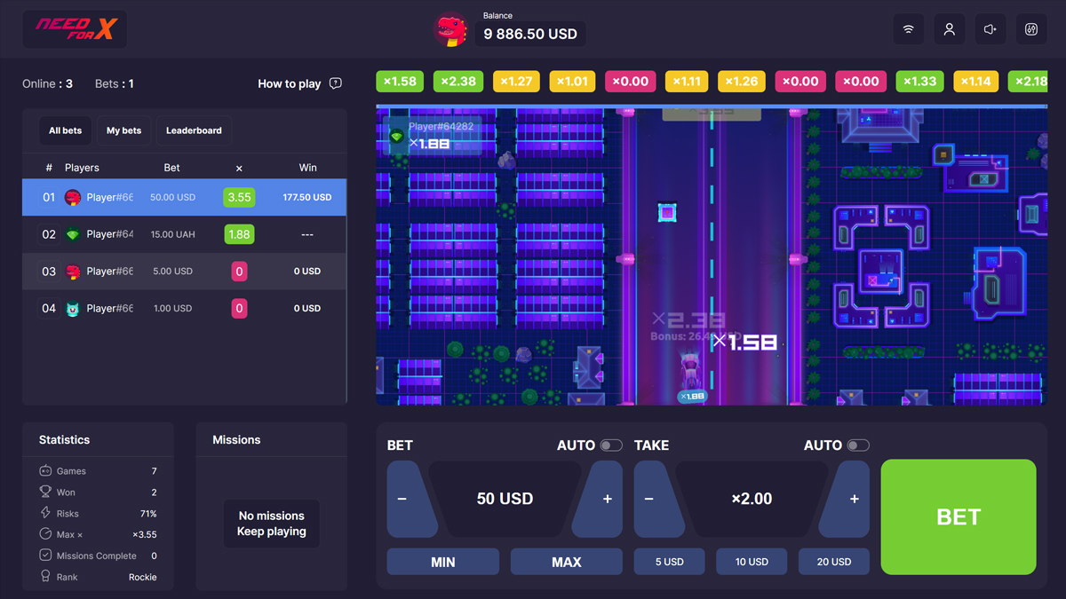Screen dimensions: 1066x599
Task: Decrease the bet amount with minus
Action: click(x=402, y=499)
